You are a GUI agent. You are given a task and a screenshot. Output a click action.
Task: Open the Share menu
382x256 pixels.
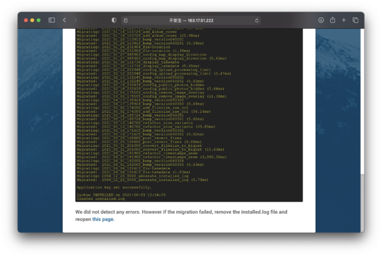click(332, 20)
